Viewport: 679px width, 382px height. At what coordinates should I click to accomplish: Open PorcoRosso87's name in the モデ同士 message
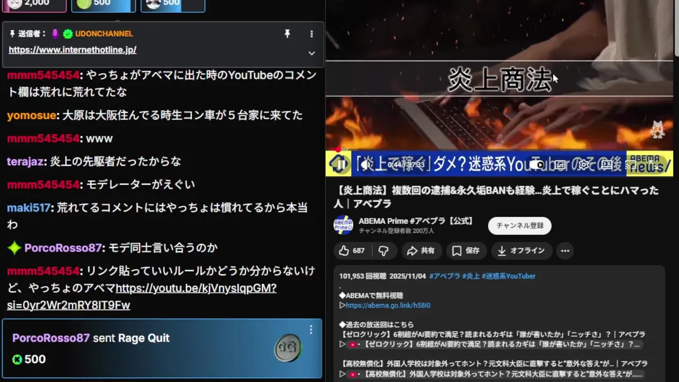point(63,248)
